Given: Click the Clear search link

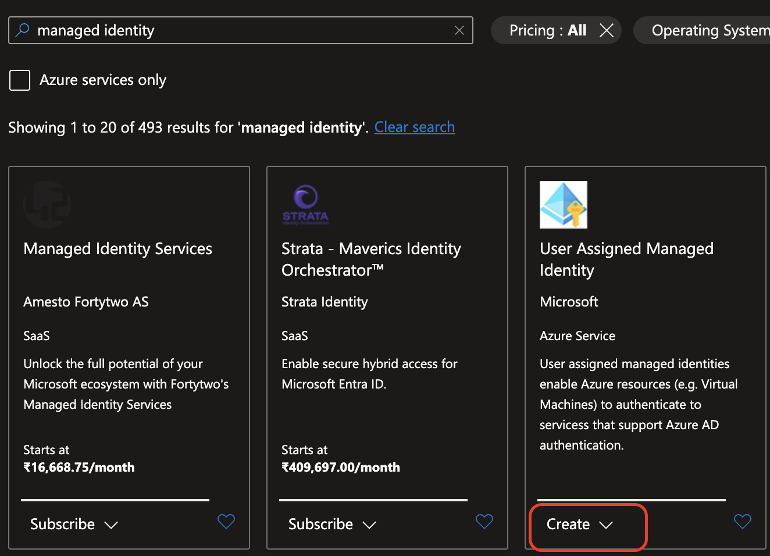Looking at the screenshot, I should pos(415,127).
